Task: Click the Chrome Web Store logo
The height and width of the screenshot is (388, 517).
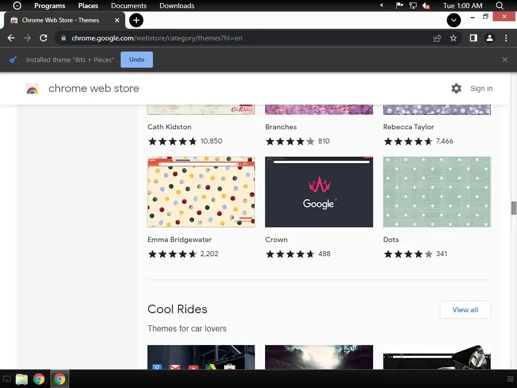Action: [x=32, y=88]
